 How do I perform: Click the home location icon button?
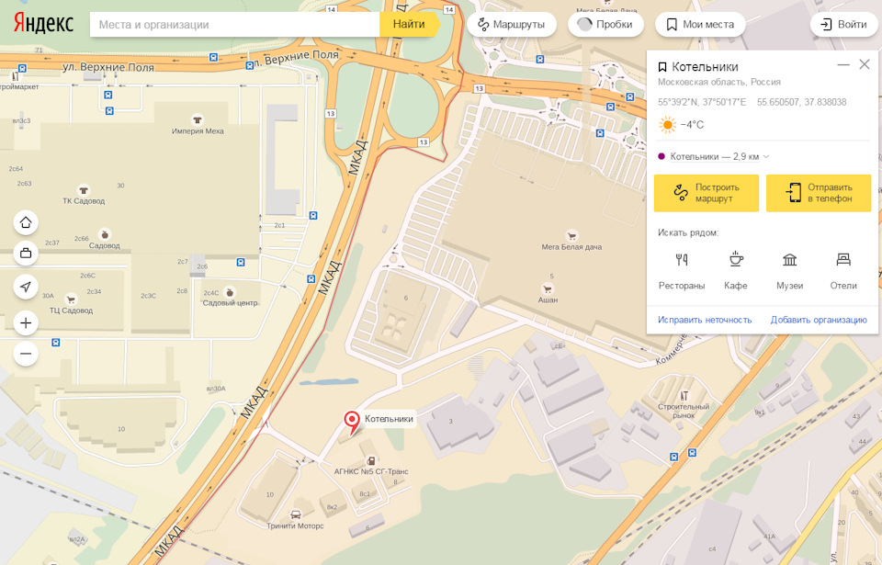[26, 222]
